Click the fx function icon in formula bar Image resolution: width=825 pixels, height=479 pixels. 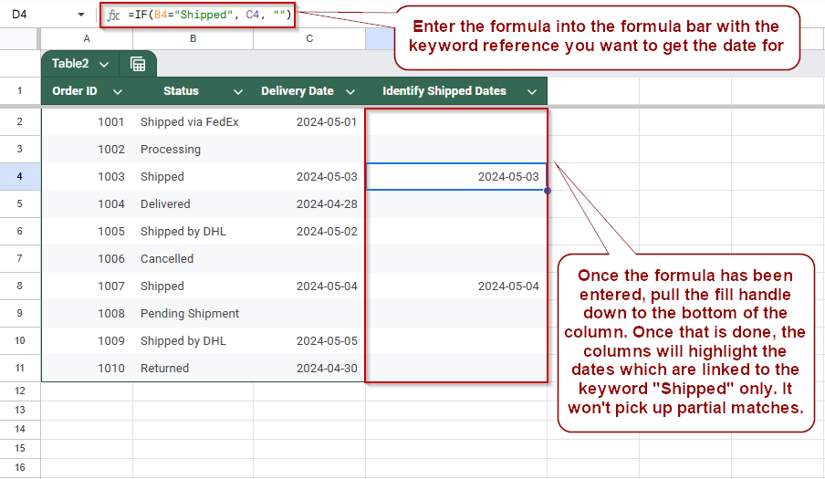pos(113,15)
